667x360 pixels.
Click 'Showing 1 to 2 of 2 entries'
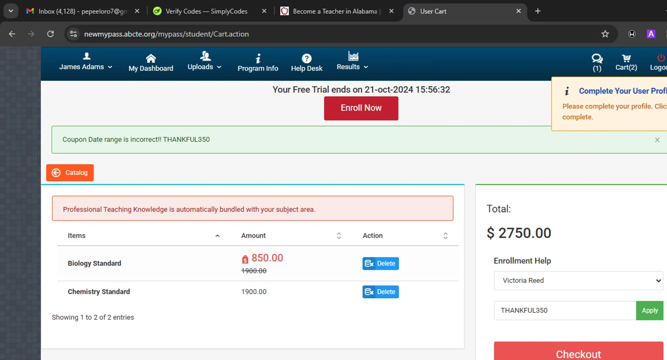coord(92,317)
